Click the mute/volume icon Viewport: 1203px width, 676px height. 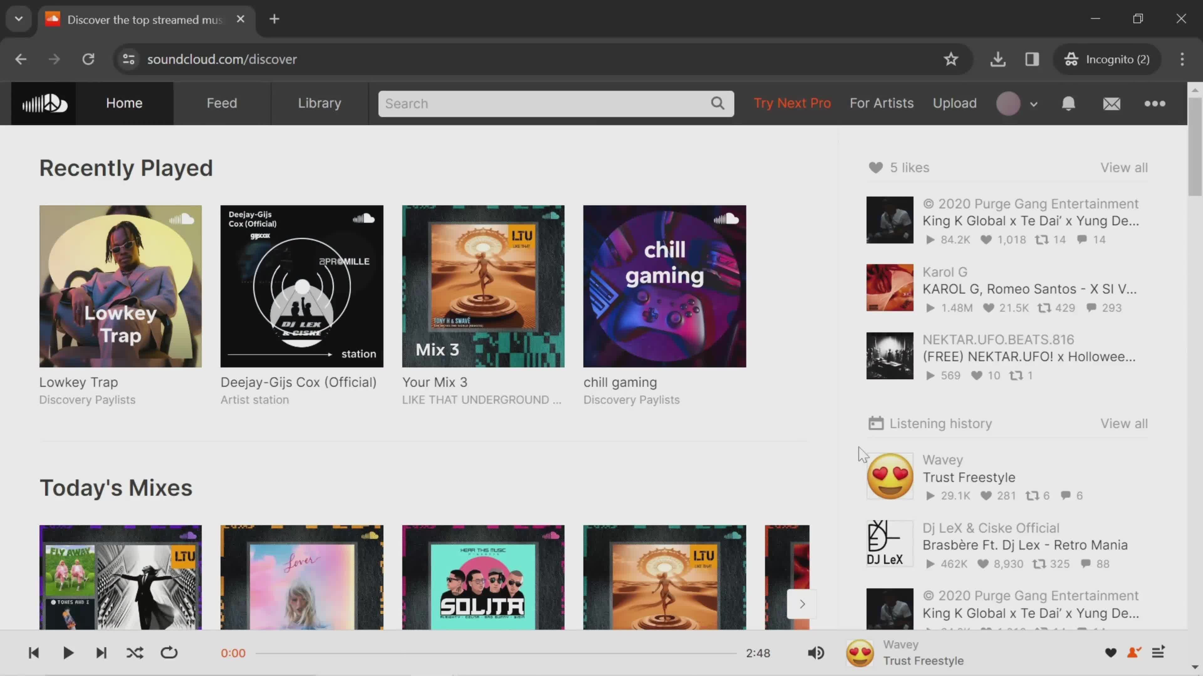click(x=816, y=653)
